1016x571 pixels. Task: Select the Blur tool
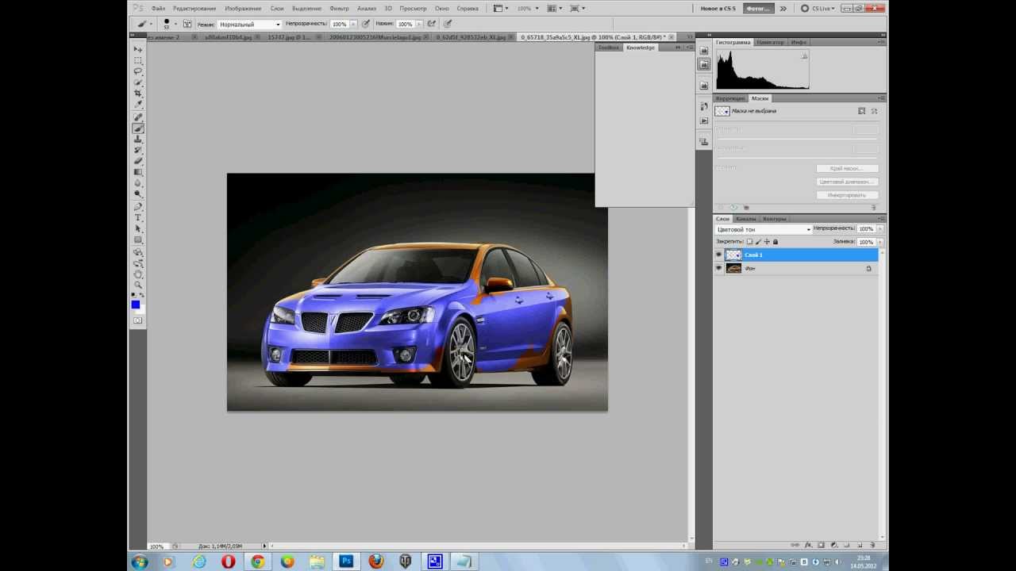(x=138, y=183)
